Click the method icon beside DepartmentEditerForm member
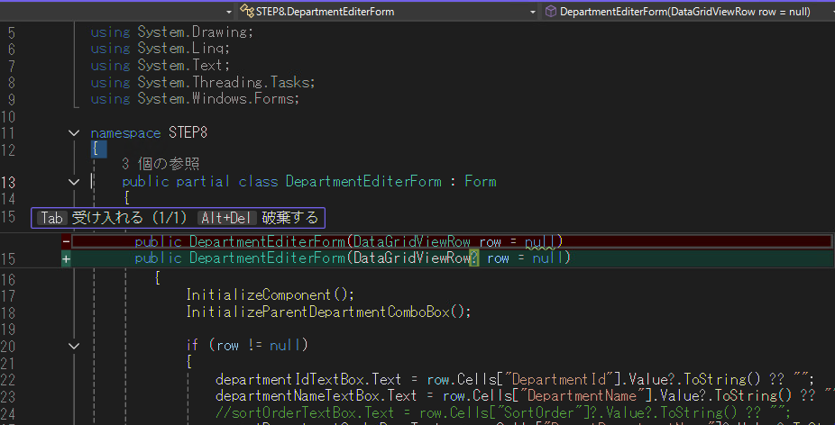 pos(550,12)
